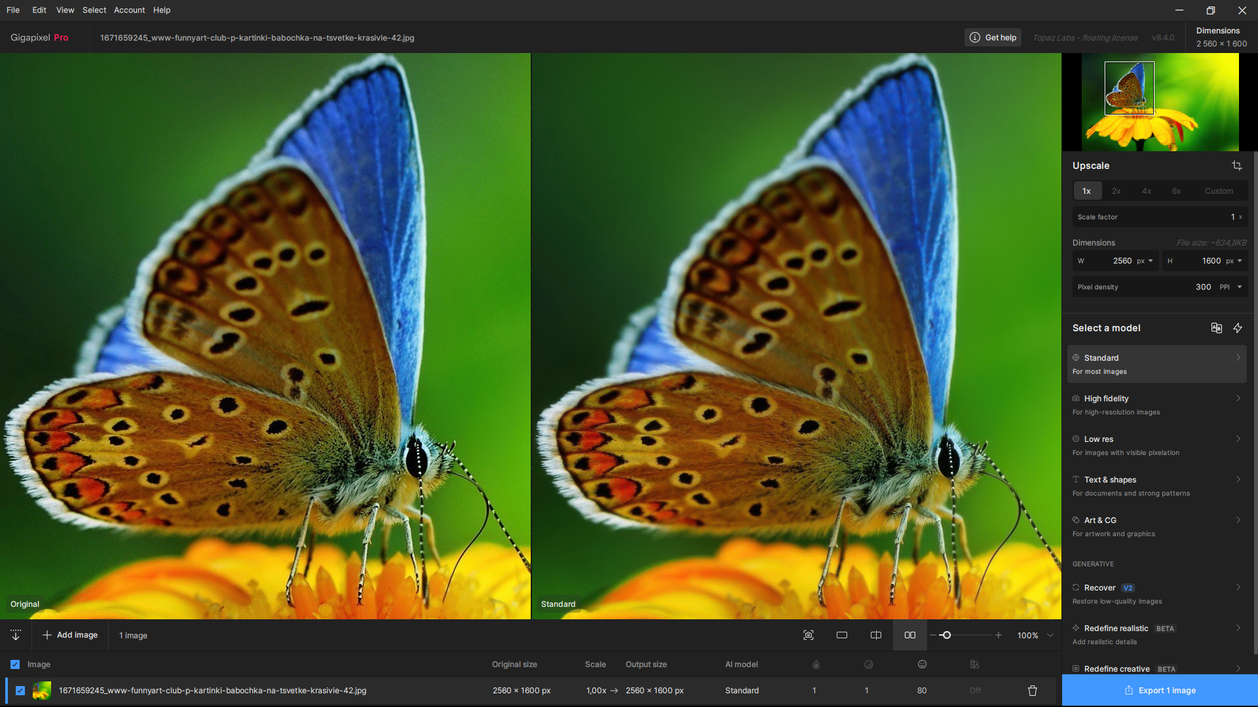The height and width of the screenshot is (707, 1258).
Task: Click the Get help button
Action: 993,37
